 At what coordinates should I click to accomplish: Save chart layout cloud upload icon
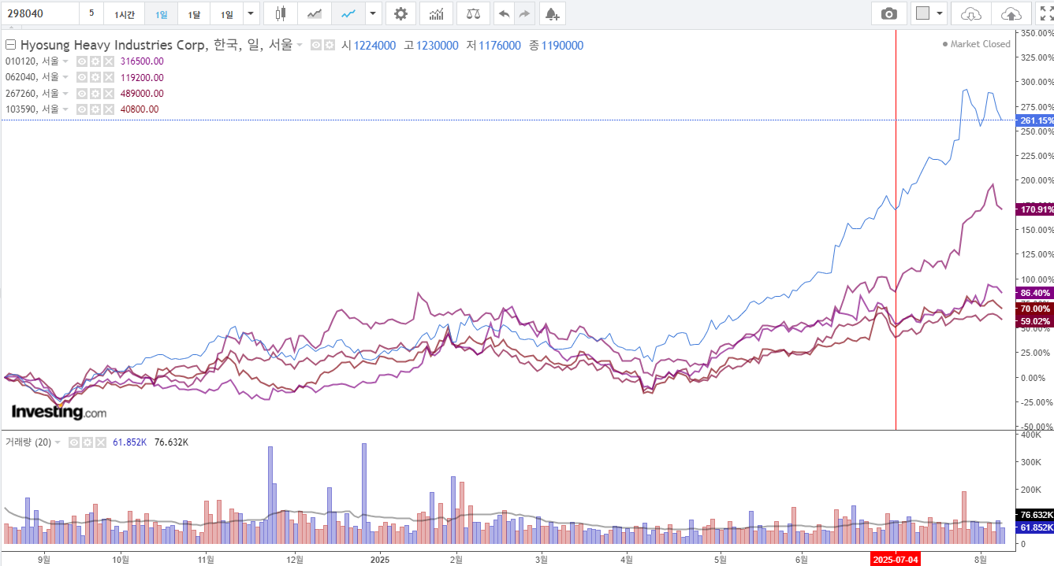point(1011,14)
